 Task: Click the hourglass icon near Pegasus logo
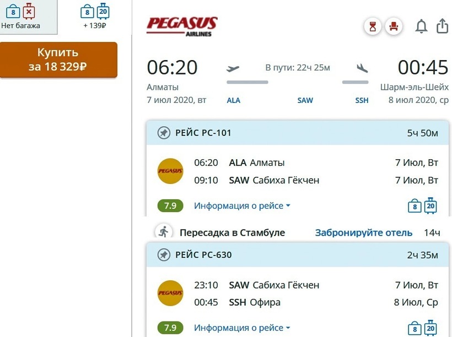(373, 26)
